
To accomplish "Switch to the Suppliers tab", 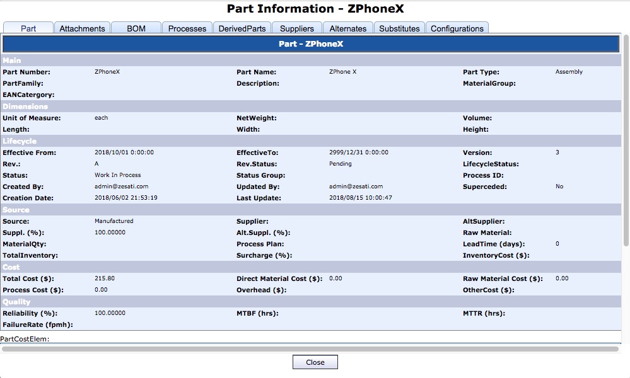I will [296, 28].
